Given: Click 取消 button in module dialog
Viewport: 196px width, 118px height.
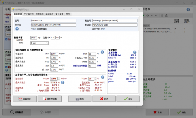Looking at the screenshot, I should [104, 99].
